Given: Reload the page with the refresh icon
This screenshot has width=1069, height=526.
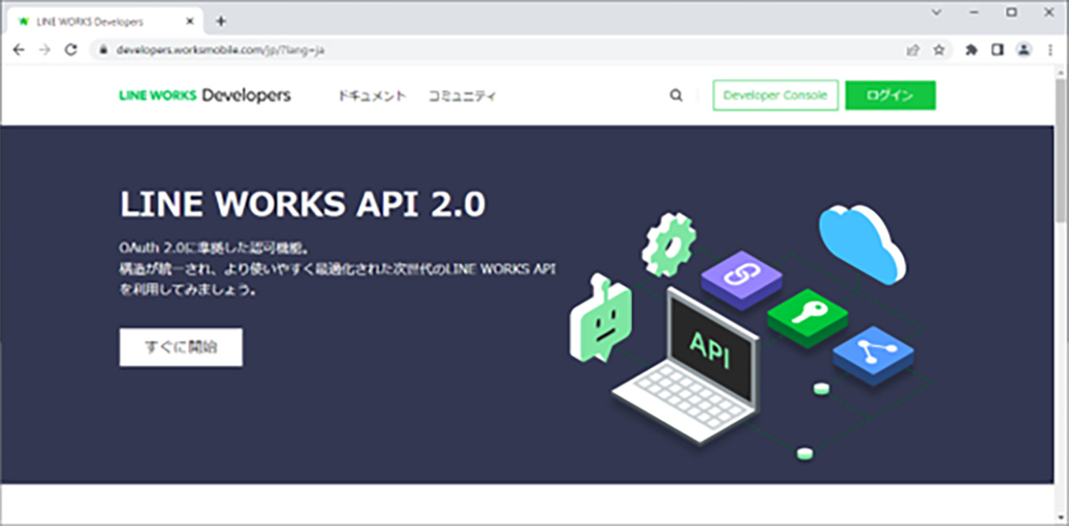Looking at the screenshot, I should (x=71, y=50).
